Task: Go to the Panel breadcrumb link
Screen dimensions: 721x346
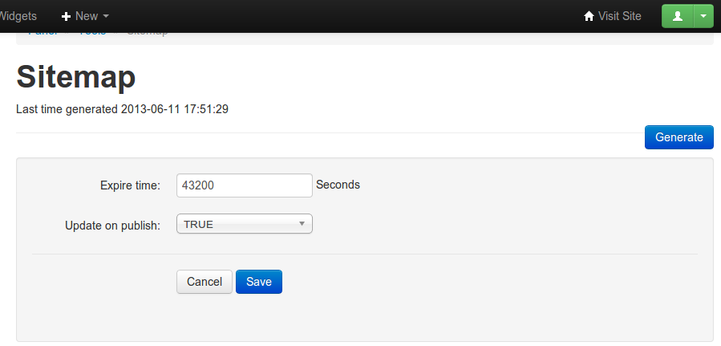Action: click(43, 34)
